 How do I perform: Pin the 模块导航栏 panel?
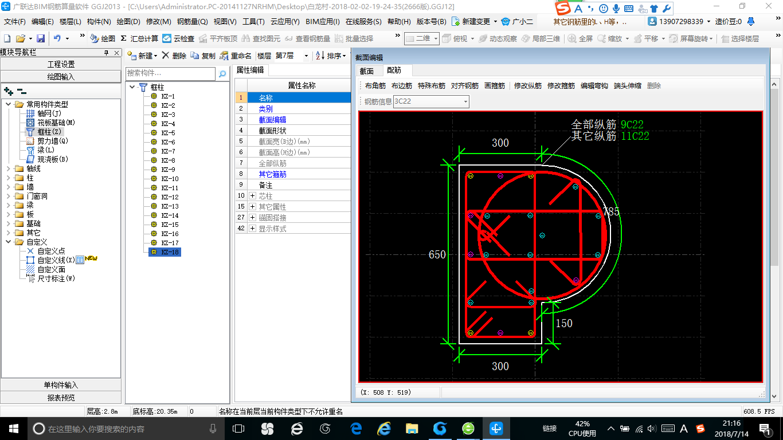pos(107,53)
